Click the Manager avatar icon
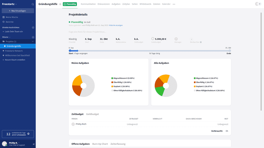Image resolution: width=264 pixels, height=148 pixels. (176, 39)
